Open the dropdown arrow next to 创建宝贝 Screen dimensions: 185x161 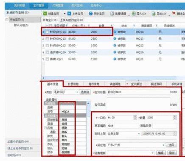tap(64, 14)
